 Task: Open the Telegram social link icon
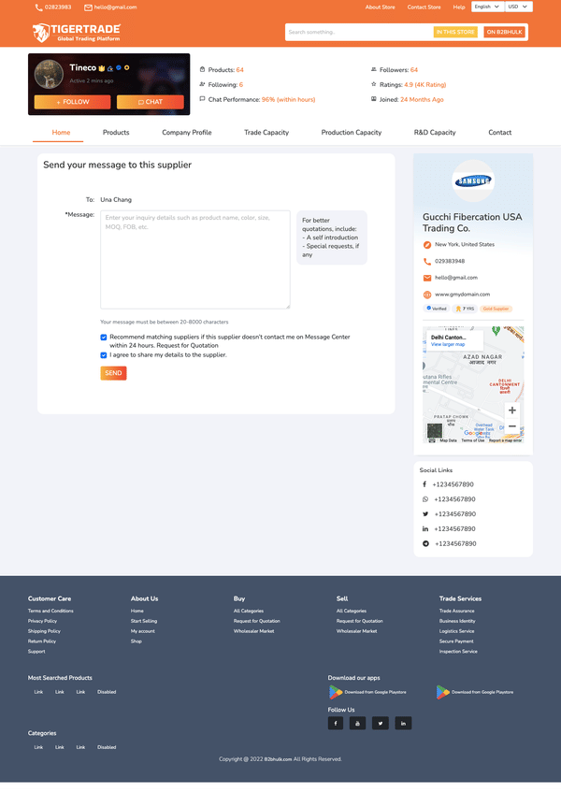click(x=425, y=544)
